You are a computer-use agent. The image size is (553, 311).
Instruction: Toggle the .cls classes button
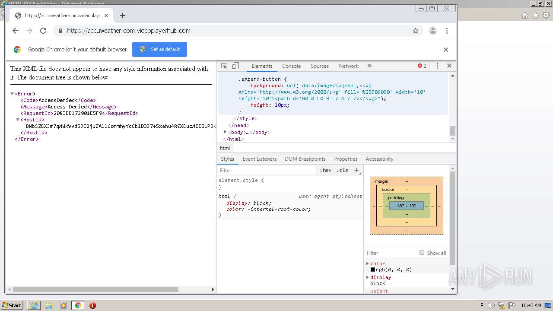point(342,171)
